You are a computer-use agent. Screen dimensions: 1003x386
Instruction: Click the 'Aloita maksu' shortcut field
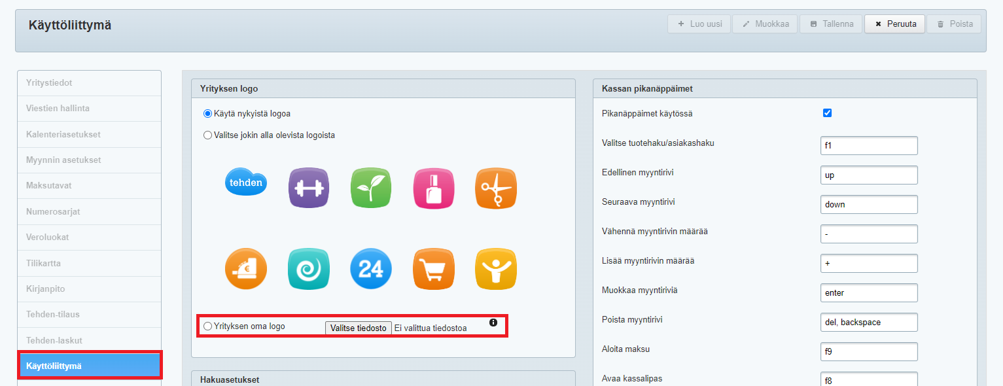click(869, 351)
